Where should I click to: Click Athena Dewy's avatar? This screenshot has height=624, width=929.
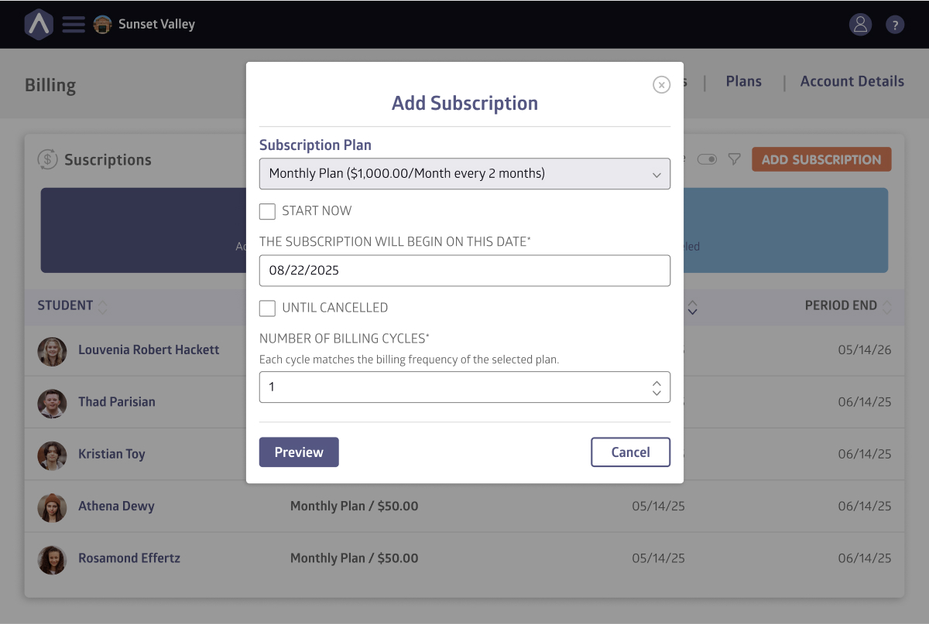pos(52,507)
